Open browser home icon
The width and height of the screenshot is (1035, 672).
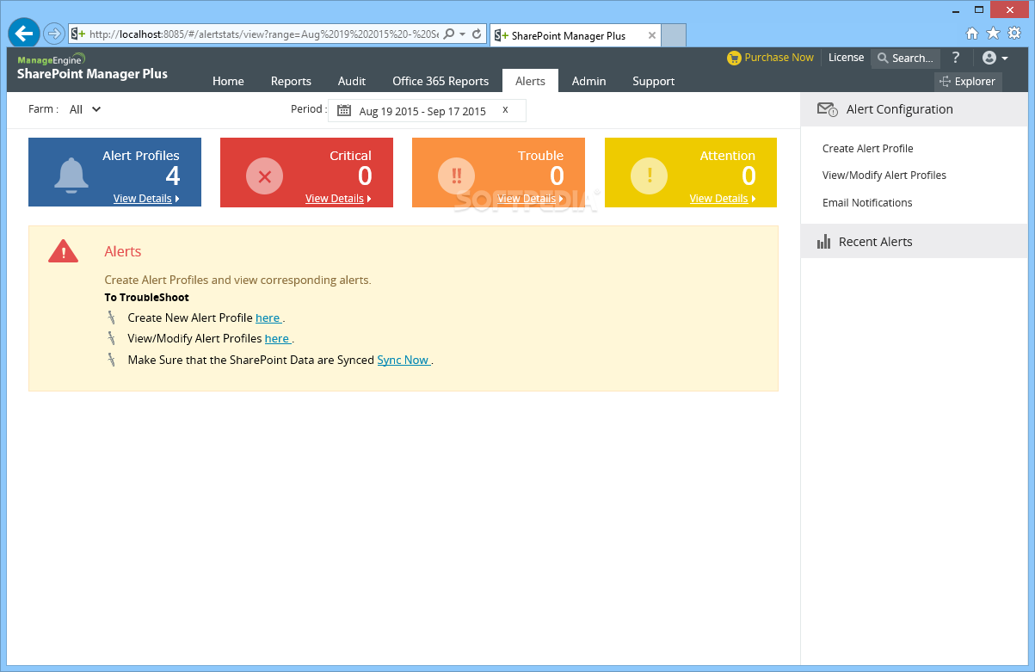click(972, 34)
